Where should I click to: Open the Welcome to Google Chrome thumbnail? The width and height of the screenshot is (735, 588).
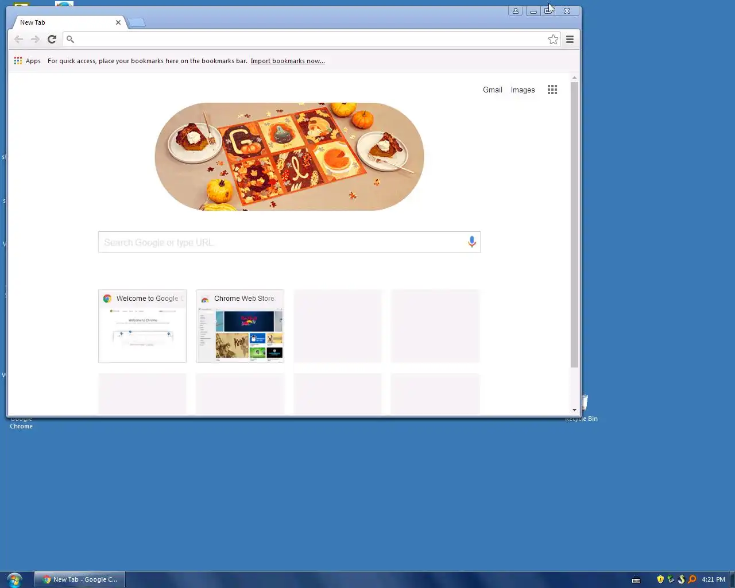click(142, 326)
